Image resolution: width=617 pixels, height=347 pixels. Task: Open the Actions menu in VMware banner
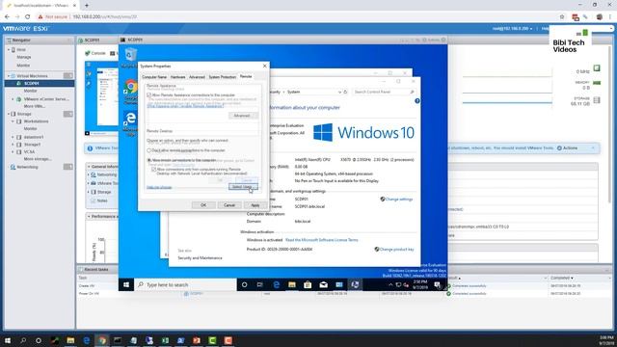tap(568, 148)
